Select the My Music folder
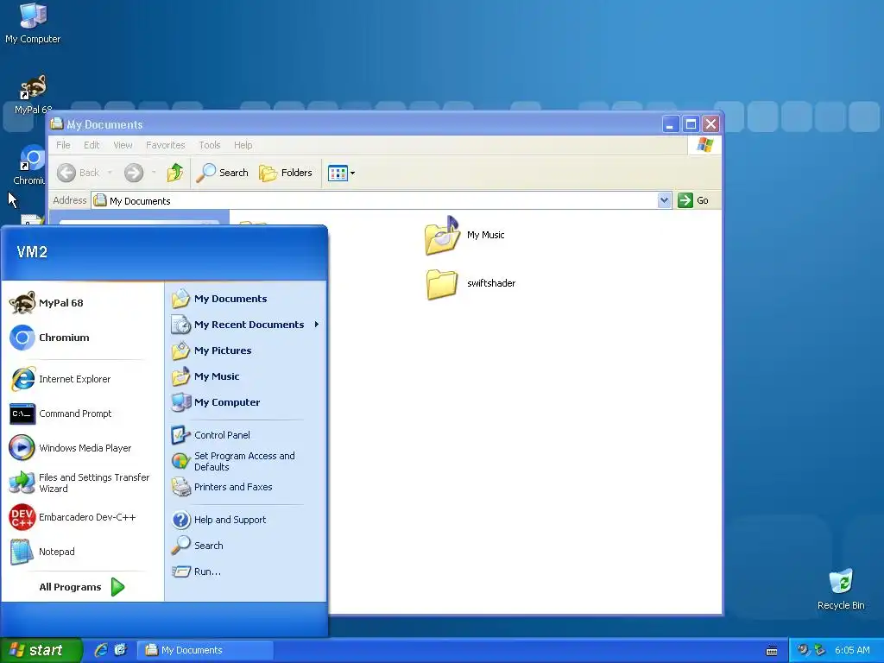884x663 pixels. 465,235
